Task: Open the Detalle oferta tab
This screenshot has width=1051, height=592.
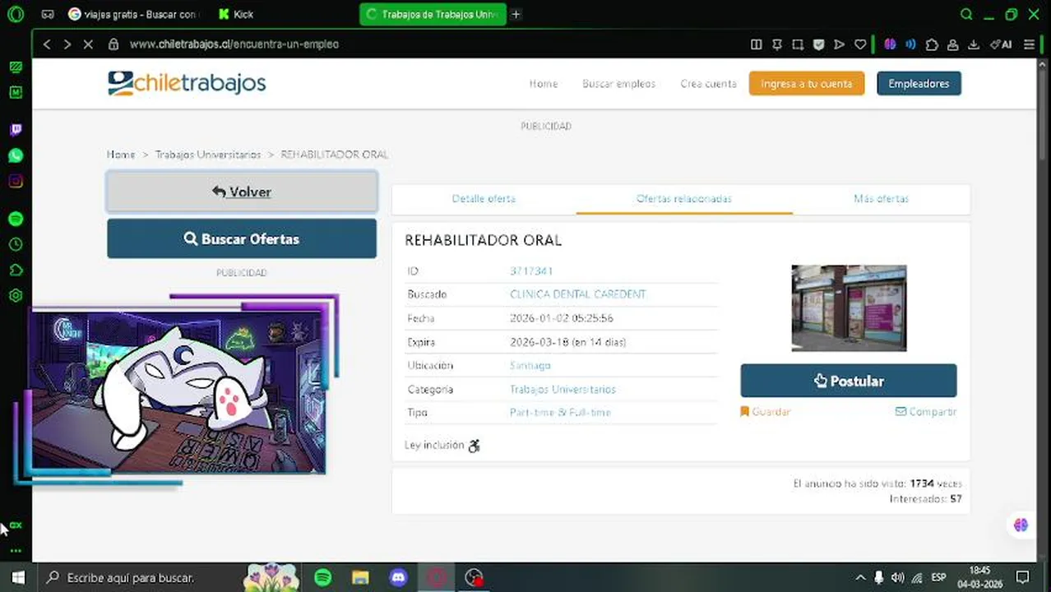Action: click(484, 199)
